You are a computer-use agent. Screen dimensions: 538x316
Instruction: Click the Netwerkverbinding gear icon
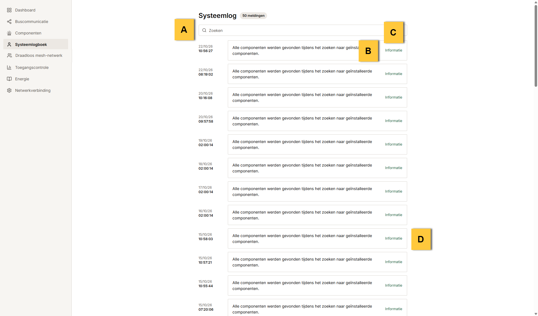click(9, 90)
